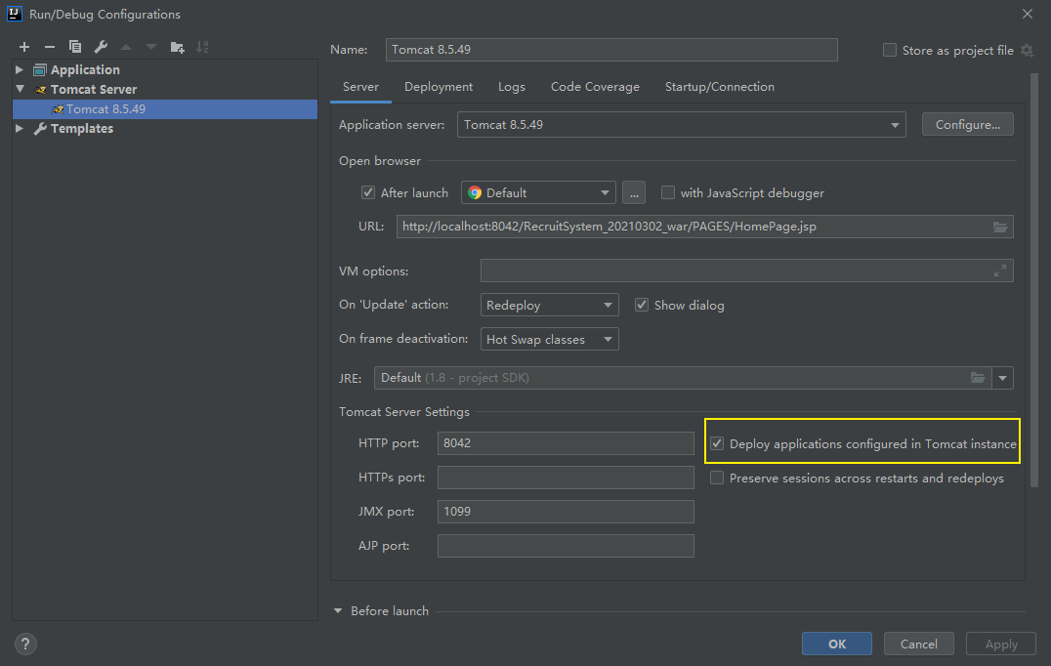Image resolution: width=1051 pixels, height=666 pixels.
Task: Open the JRE dropdown arrow
Action: (1003, 378)
